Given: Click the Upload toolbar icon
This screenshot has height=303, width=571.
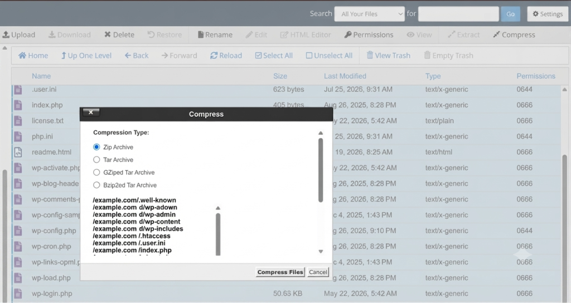Looking at the screenshot, I should pyautogui.click(x=6, y=35).
